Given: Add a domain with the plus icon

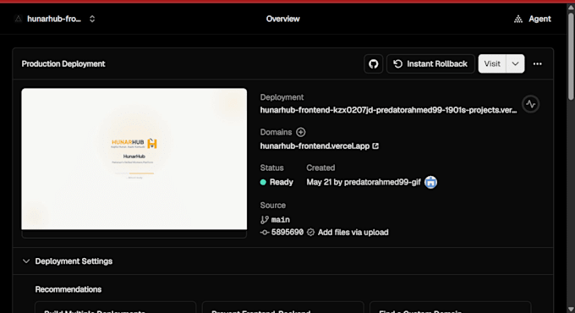Looking at the screenshot, I should click(301, 132).
